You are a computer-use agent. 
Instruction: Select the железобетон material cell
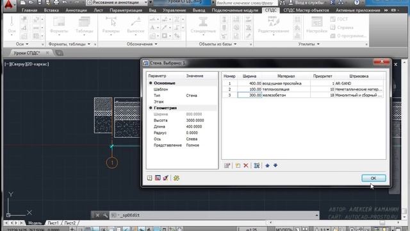[x=286, y=96]
